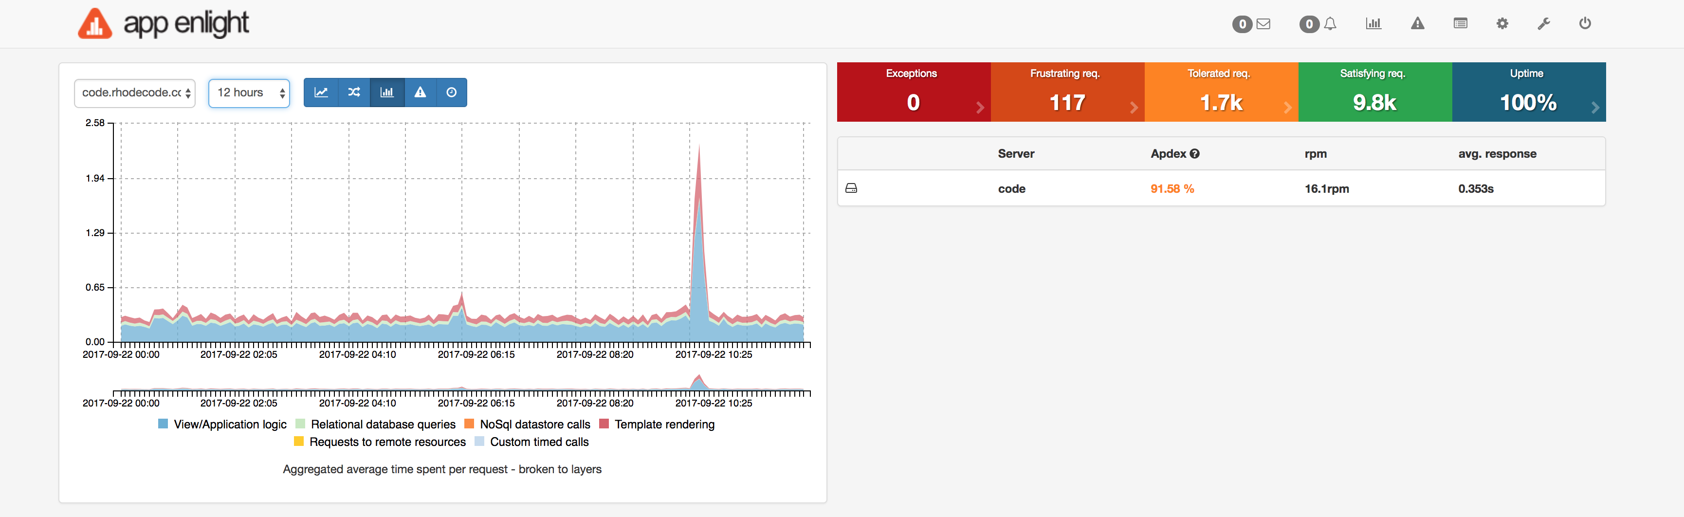The height and width of the screenshot is (517, 1684).
Task: Expand the Exceptions tile
Action: pos(913,92)
